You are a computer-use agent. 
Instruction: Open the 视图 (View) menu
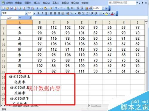(x=28, y=3)
